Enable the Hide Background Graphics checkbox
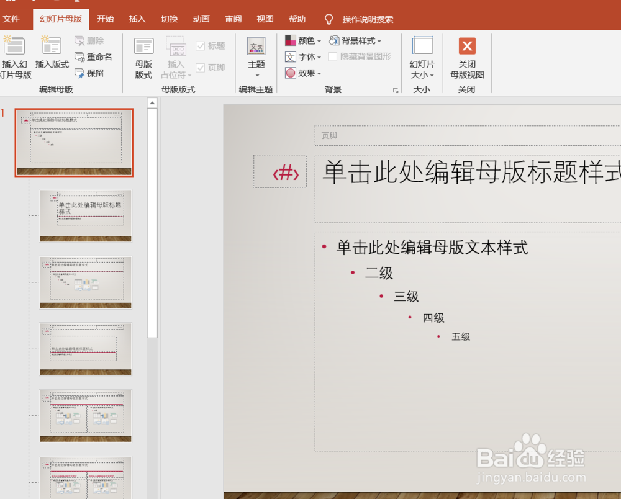This screenshot has width=621, height=499. 333,56
